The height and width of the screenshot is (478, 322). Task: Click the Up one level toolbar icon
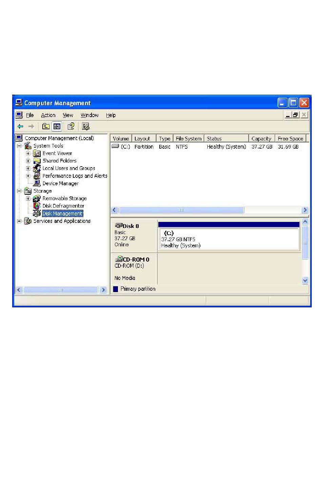(x=46, y=127)
